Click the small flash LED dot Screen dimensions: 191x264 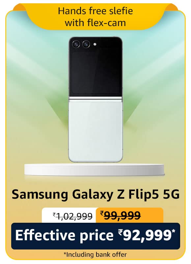pyautogui.click(x=95, y=44)
